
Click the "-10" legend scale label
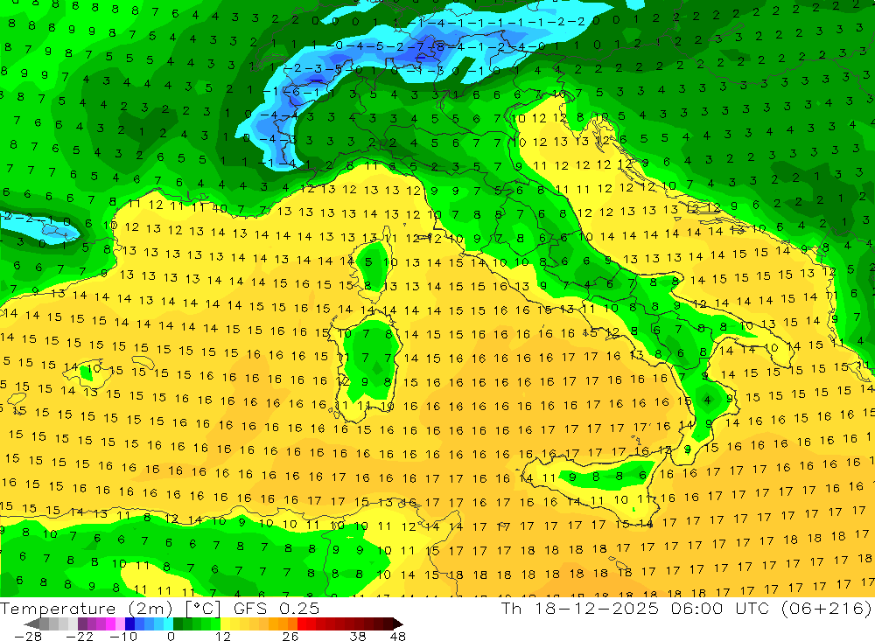coord(123,636)
